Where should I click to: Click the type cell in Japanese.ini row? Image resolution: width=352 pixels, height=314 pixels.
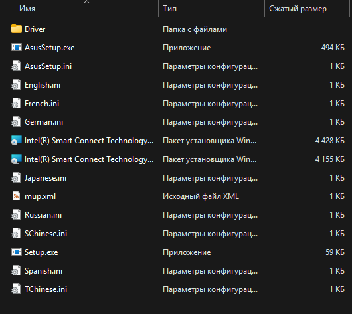[x=210, y=178]
